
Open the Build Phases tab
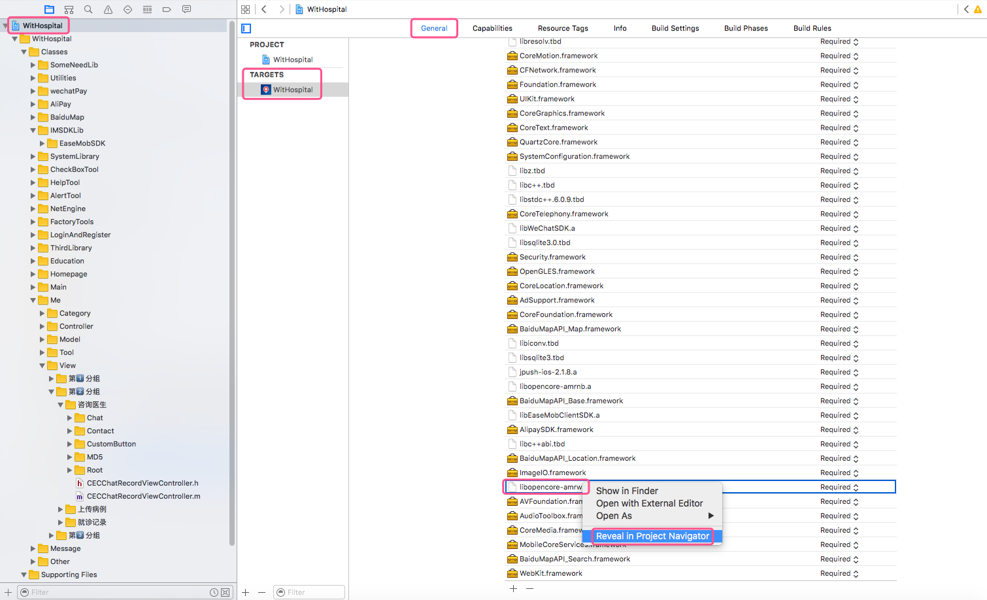[x=746, y=28]
